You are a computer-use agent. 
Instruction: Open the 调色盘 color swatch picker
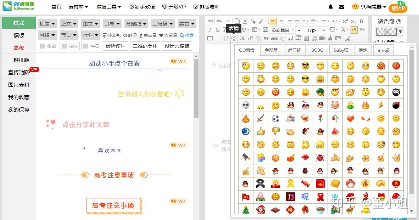386,32
